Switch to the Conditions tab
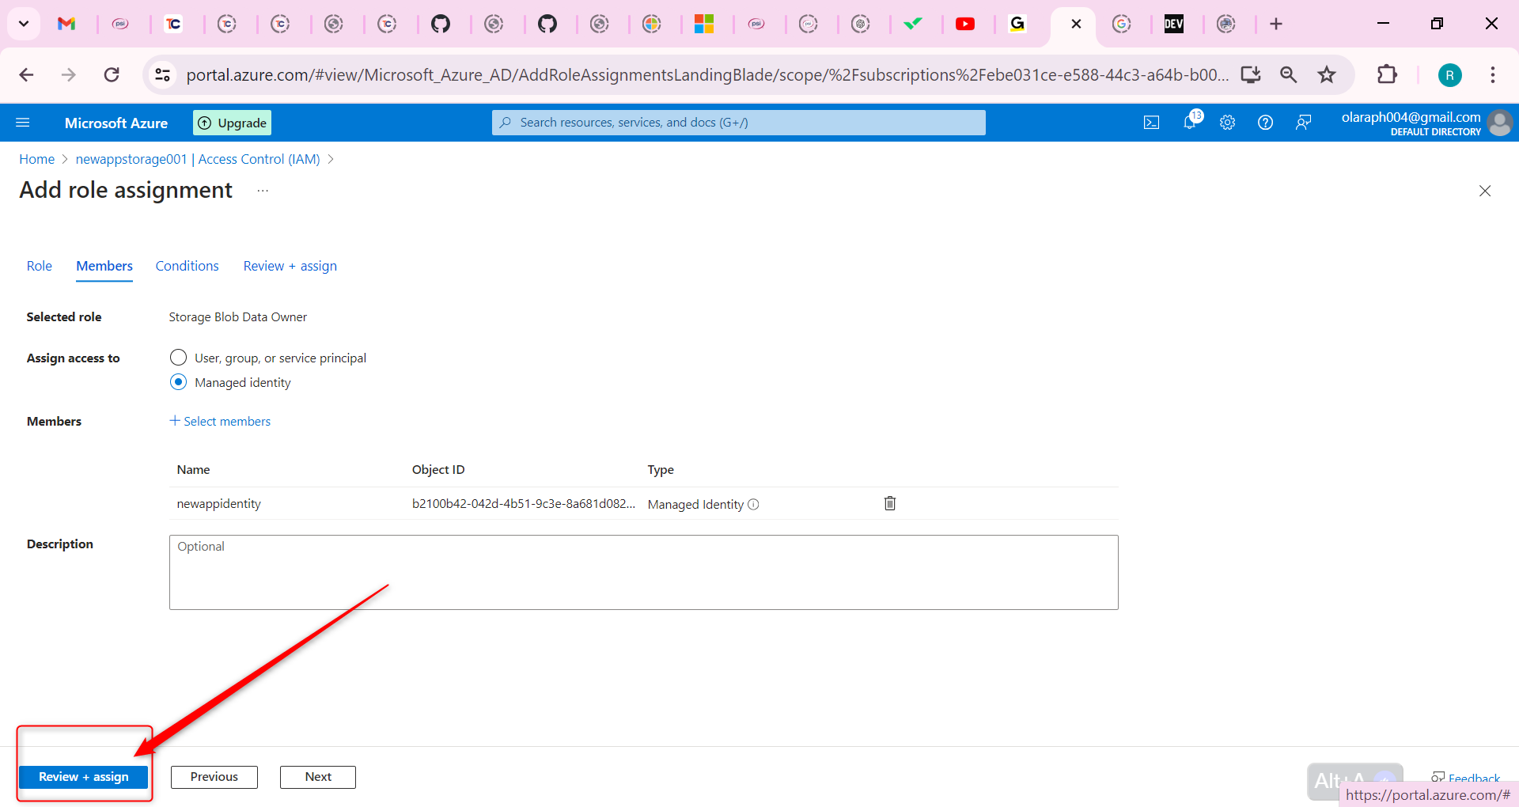Image resolution: width=1519 pixels, height=807 pixels. tap(187, 265)
